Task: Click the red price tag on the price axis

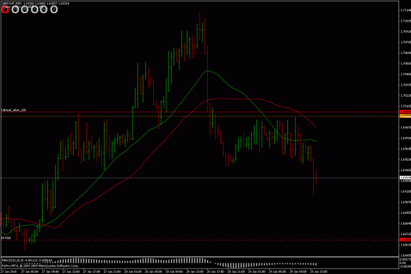Action: [x=405, y=112]
